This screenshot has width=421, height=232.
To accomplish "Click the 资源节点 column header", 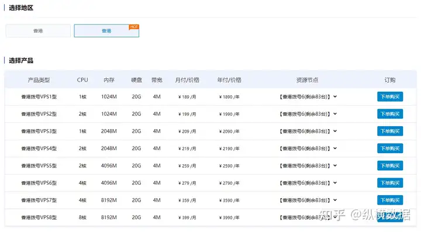I will [x=307, y=80].
